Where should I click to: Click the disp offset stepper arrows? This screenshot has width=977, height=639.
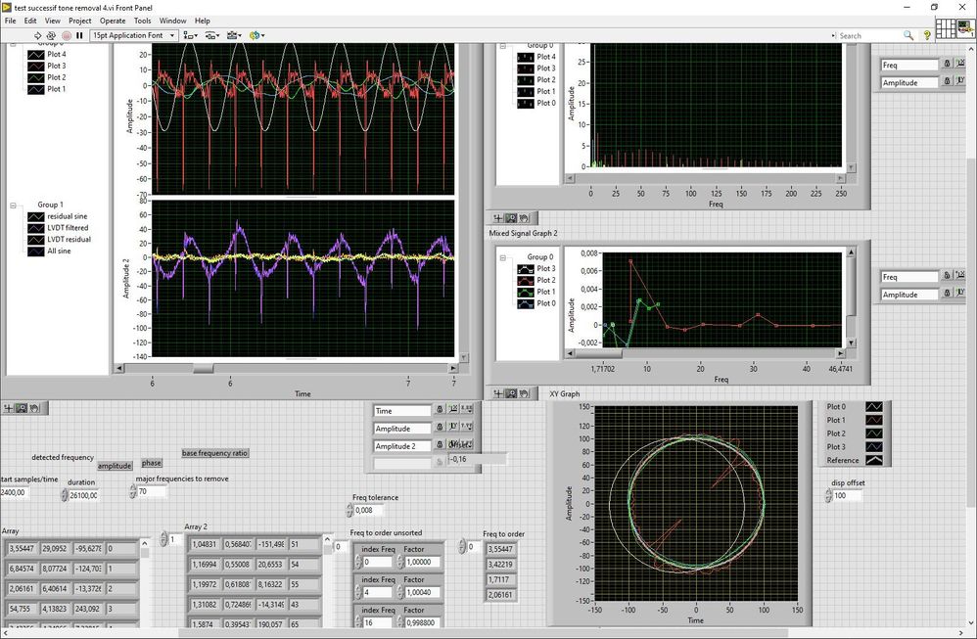tap(828, 496)
